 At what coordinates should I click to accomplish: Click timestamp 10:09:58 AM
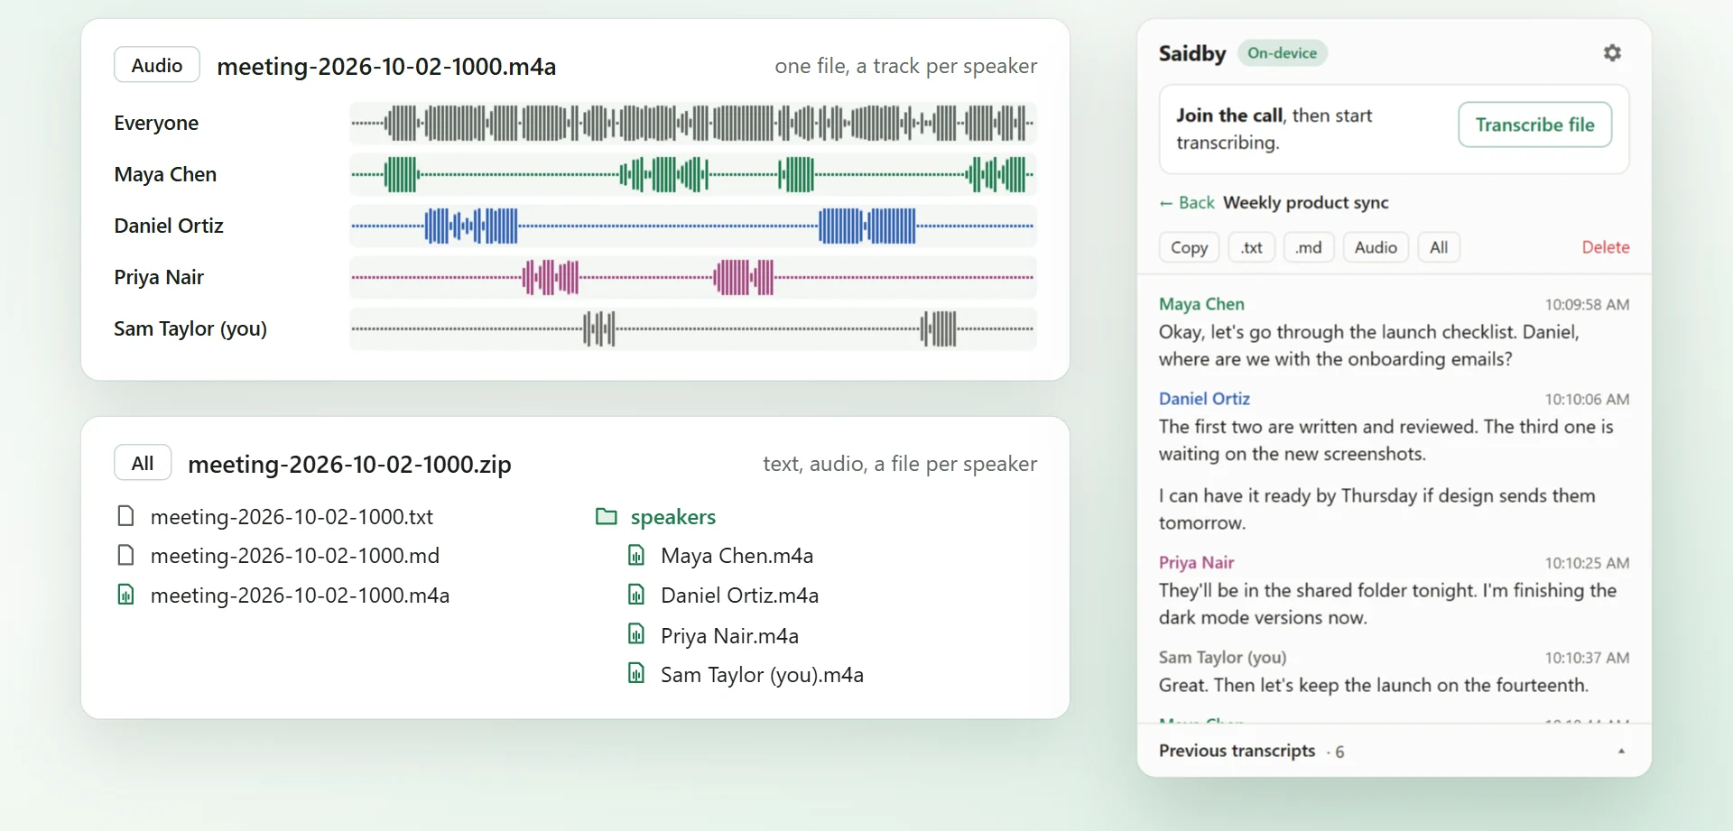click(1587, 305)
